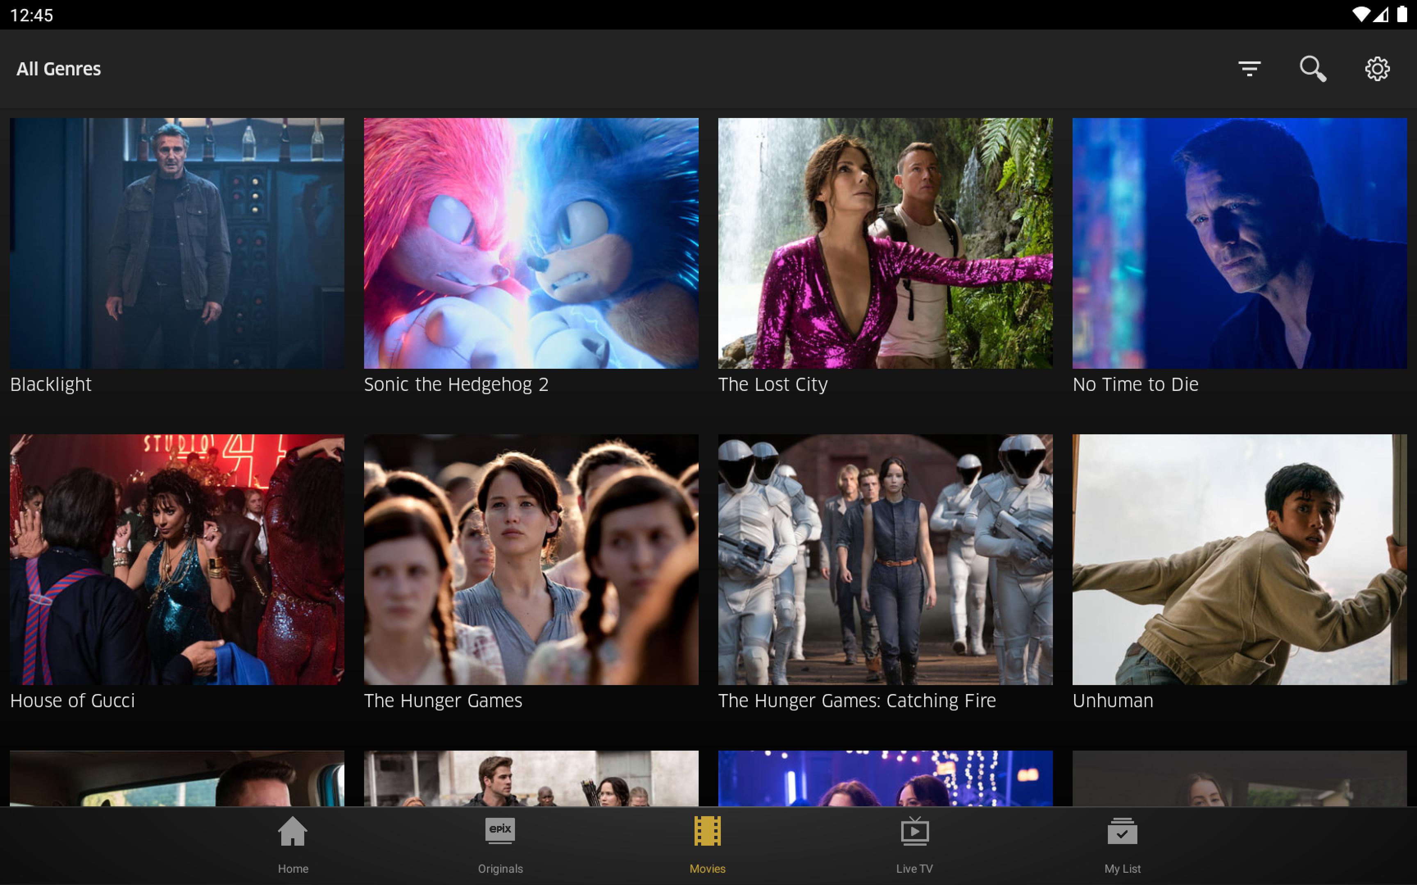Switch to the My List tab label
Screen dimensions: 1417x885
pos(1123,869)
